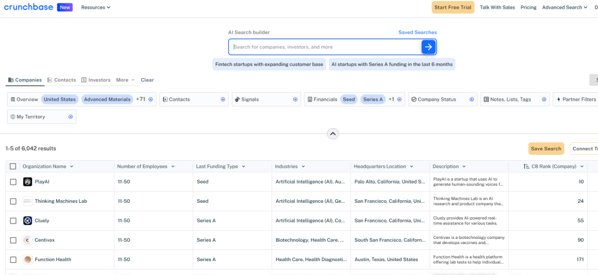Add filter via My Territory plus icon
The width and height of the screenshot is (598, 275).
click(x=71, y=117)
